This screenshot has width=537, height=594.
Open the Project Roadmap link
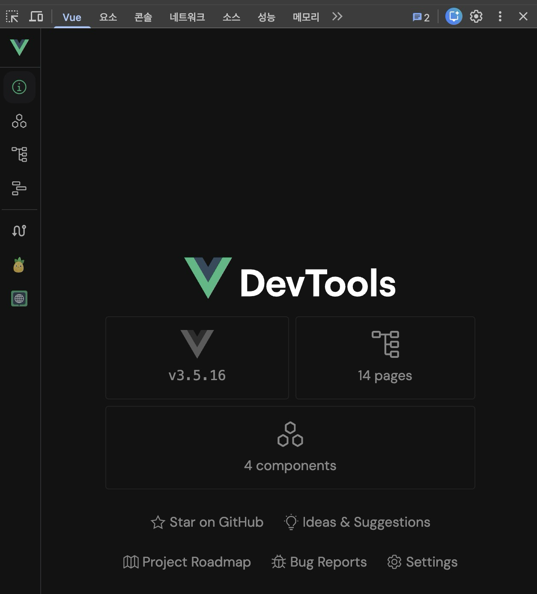(x=187, y=562)
